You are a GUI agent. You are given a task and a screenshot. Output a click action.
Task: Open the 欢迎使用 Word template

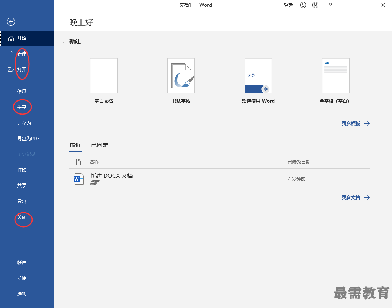click(258, 81)
